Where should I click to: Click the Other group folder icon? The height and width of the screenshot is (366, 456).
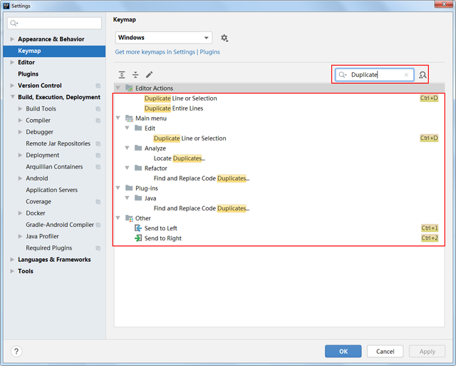[129, 218]
